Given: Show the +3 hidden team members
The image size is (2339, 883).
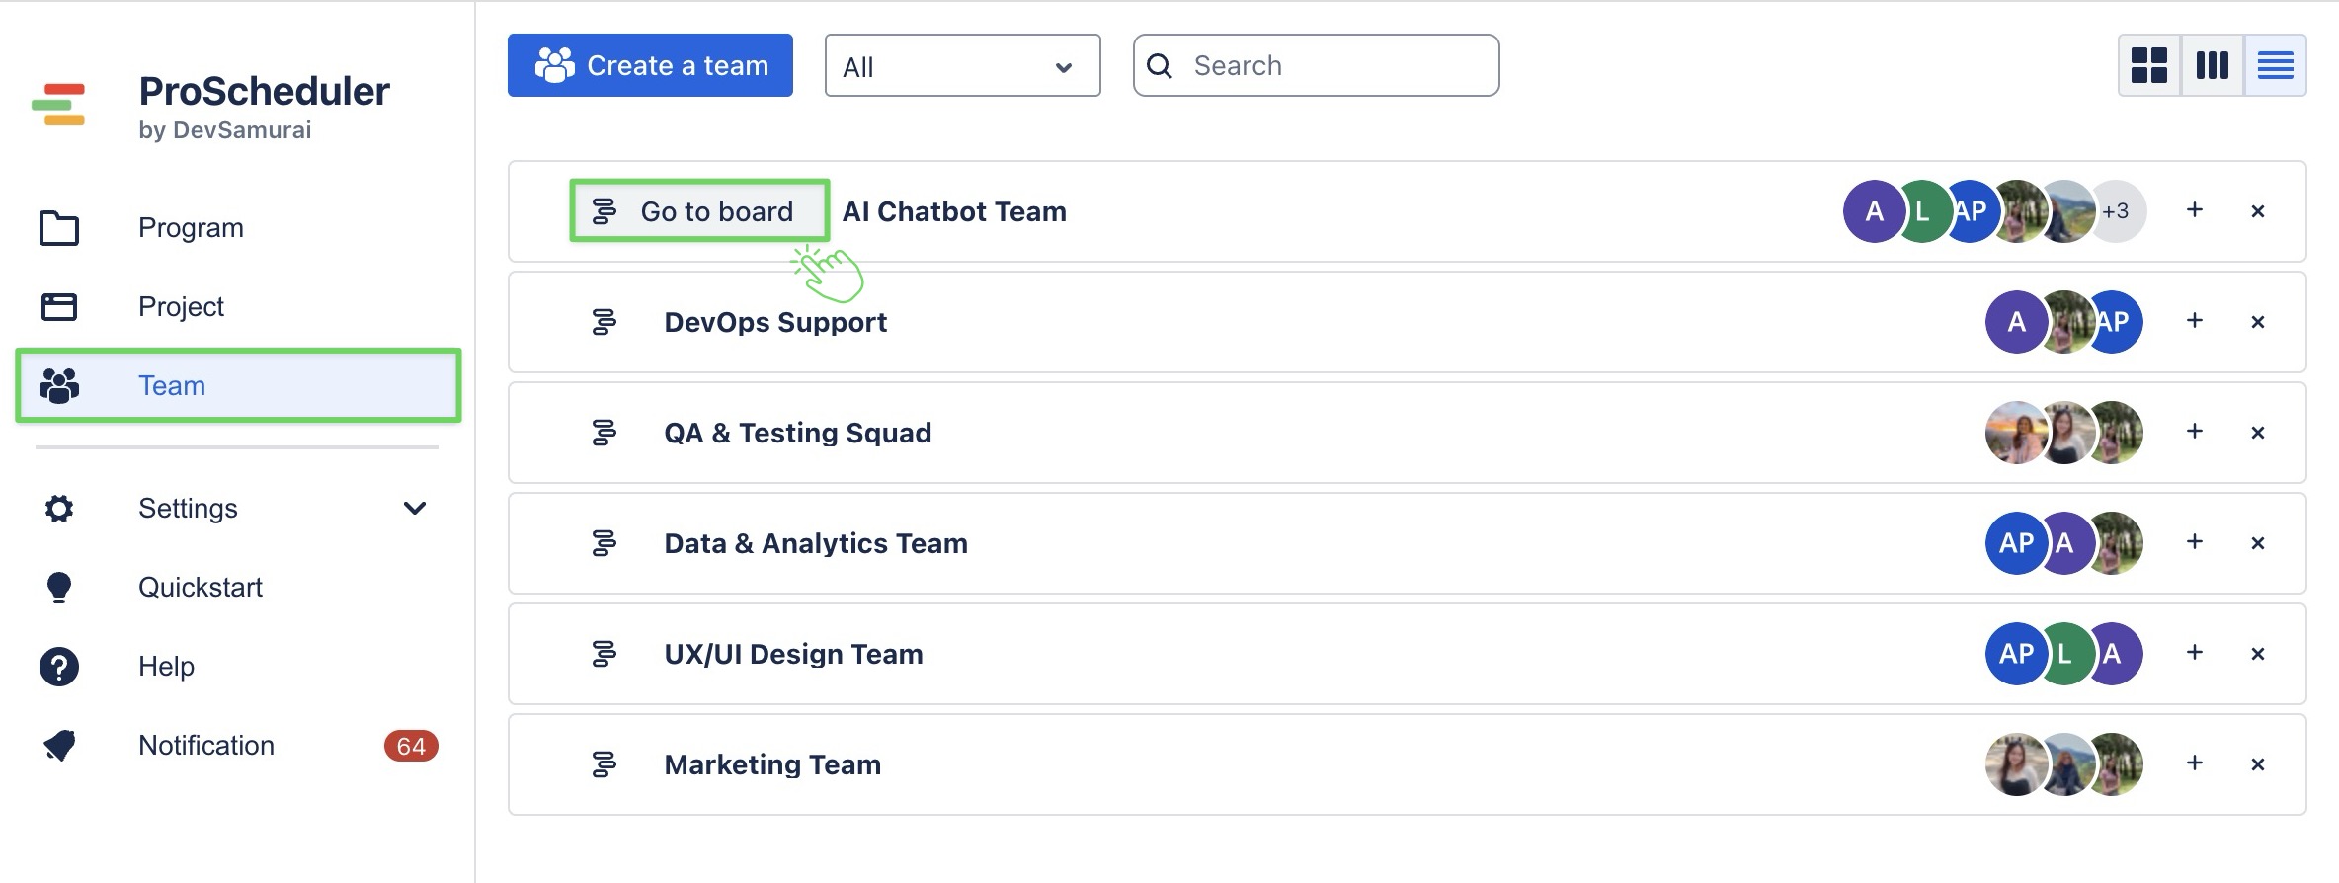Looking at the screenshot, I should point(2115,211).
